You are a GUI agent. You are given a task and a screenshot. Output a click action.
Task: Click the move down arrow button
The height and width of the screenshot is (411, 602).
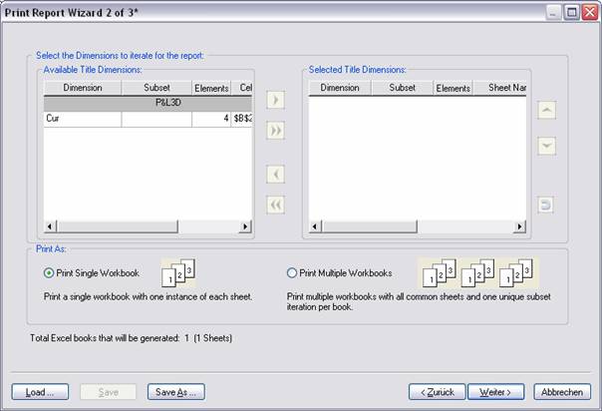tap(545, 146)
